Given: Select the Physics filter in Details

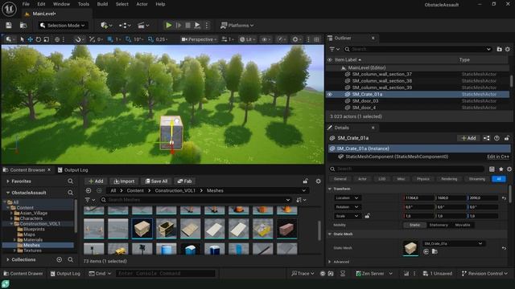Looking at the screenshot, I should (423, 179).
